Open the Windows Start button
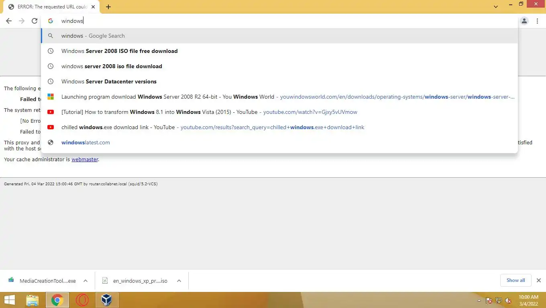This screenshot has height=308, width=546. coord(10,300)
